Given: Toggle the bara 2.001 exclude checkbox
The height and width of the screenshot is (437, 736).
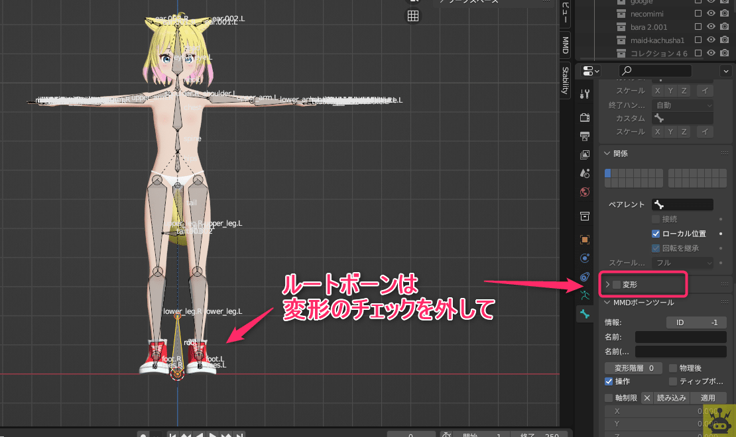Looking at the screenshot, I should pos(698,26).
